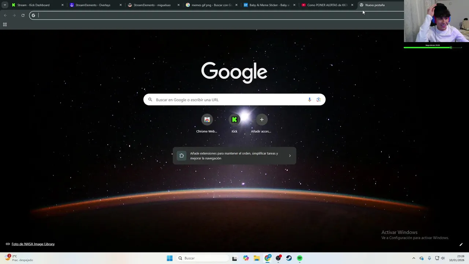Switch to the Baby Ai Meme Sticker tab
This screenshot has width=469, height=264.
coord(269,5)
